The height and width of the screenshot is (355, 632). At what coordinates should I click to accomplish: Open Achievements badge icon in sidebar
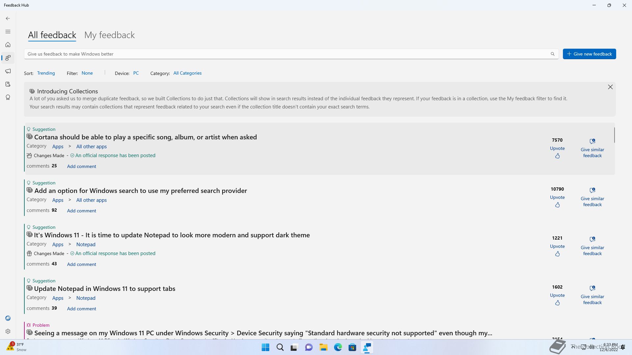[x=8, y=97]
